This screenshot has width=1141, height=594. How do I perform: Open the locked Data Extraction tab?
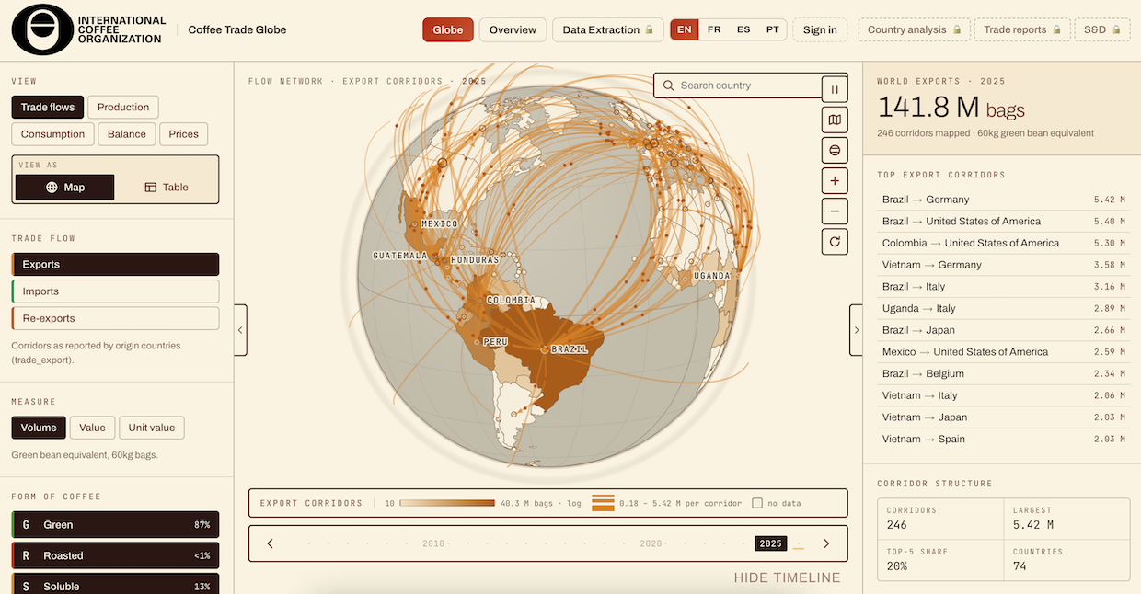[607, 29]
